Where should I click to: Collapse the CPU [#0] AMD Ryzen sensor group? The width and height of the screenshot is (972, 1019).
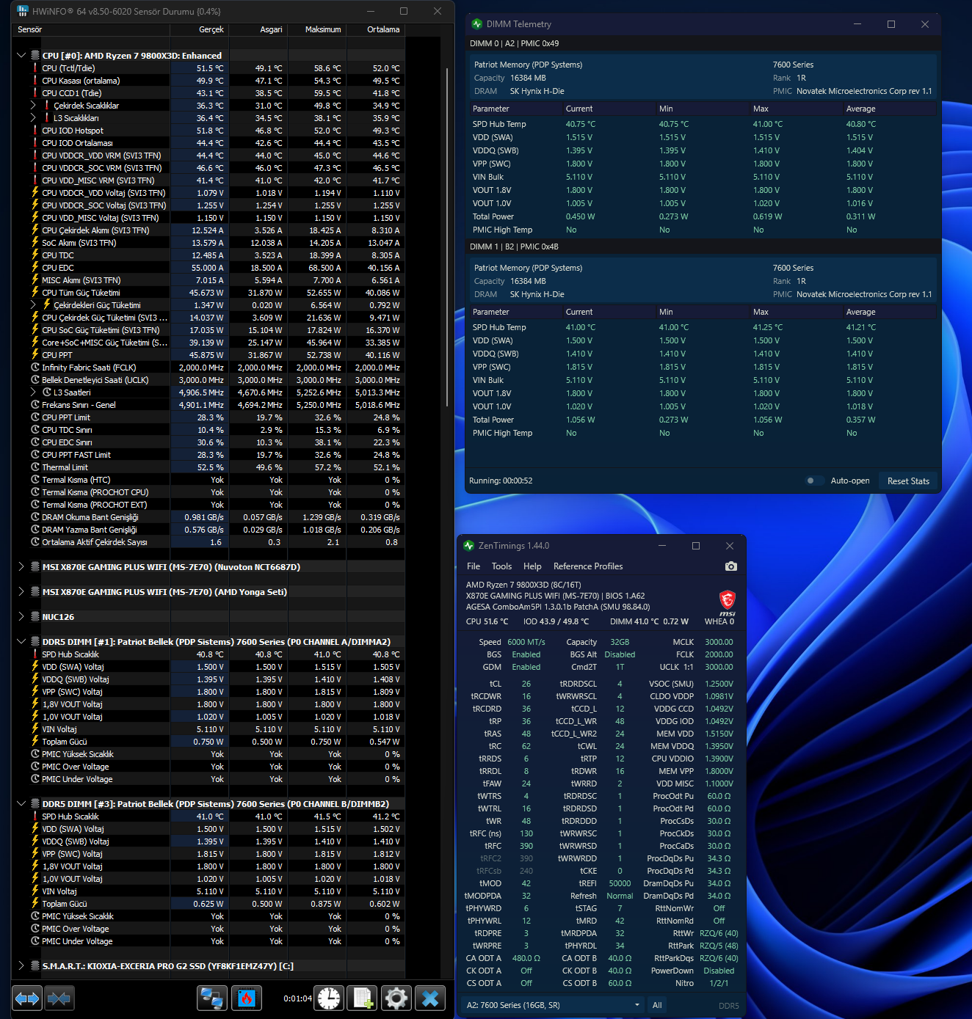pos(21,56)
